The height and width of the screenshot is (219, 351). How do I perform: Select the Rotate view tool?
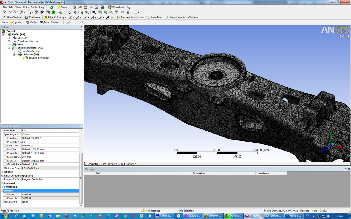(x=70, y=12)
